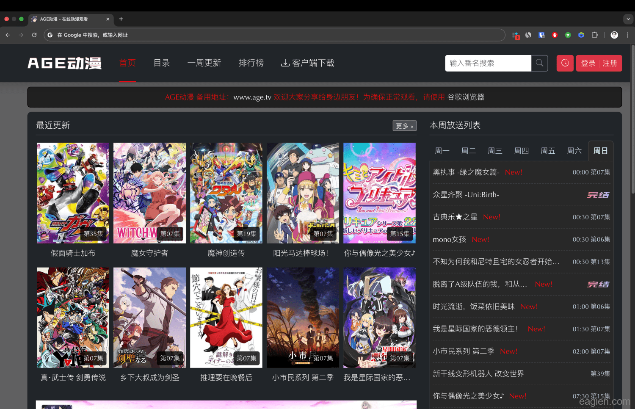The width and height of the screenshot is (635, 409).
Task: Click the AGE动漫 site logo
Action: tap(64, 63)
